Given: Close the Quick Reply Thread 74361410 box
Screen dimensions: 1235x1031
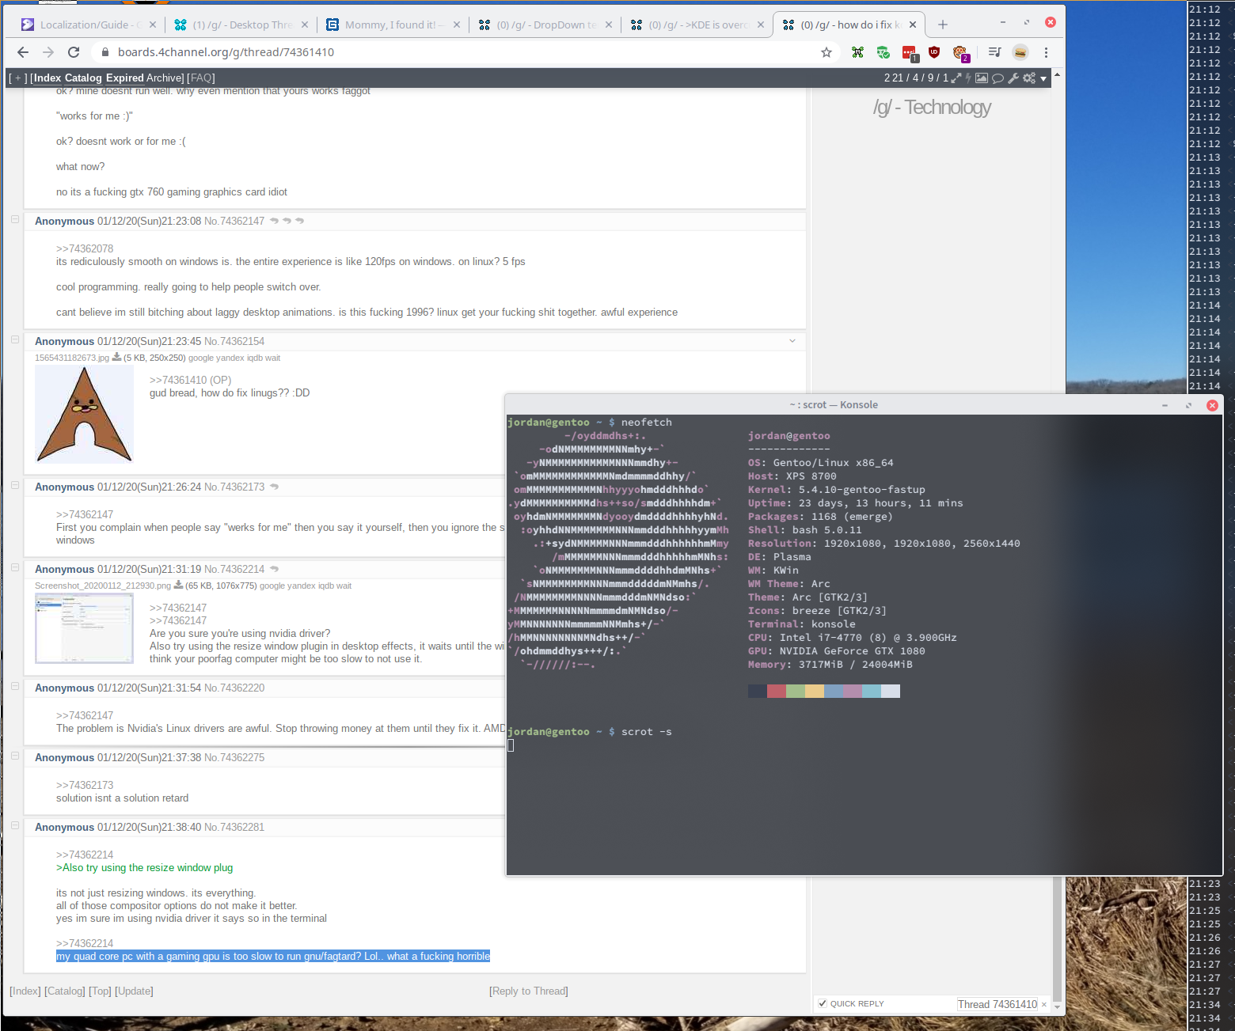Looking at the screenshot, I should 1044,1005.
